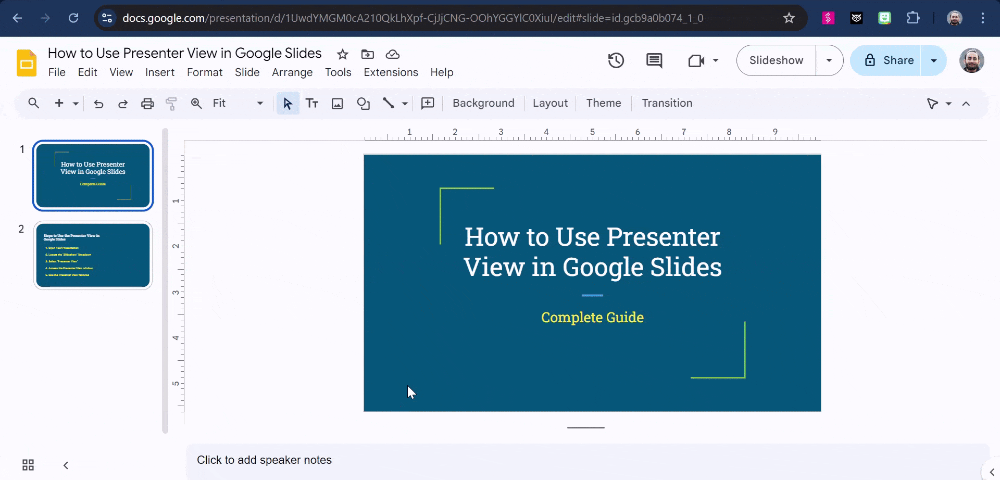Expand the line tool options dropdown
1000x480 pixels.
pos(404,103)
